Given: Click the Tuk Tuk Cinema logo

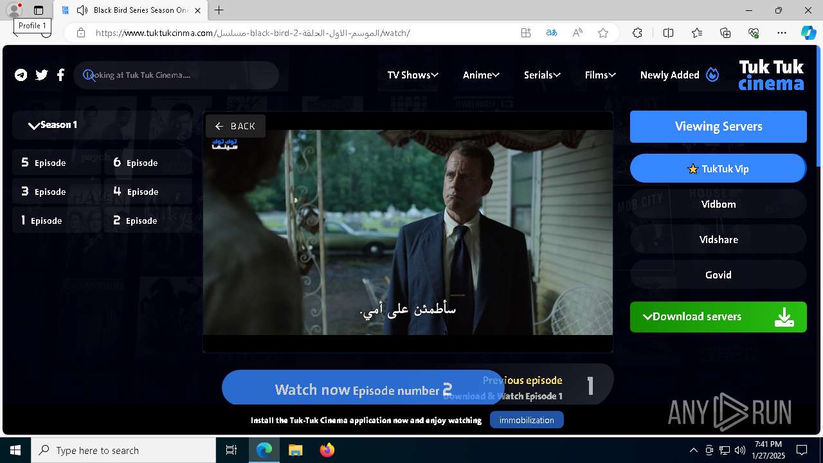Looking at the screenshot, I should (x=771, y=75).
